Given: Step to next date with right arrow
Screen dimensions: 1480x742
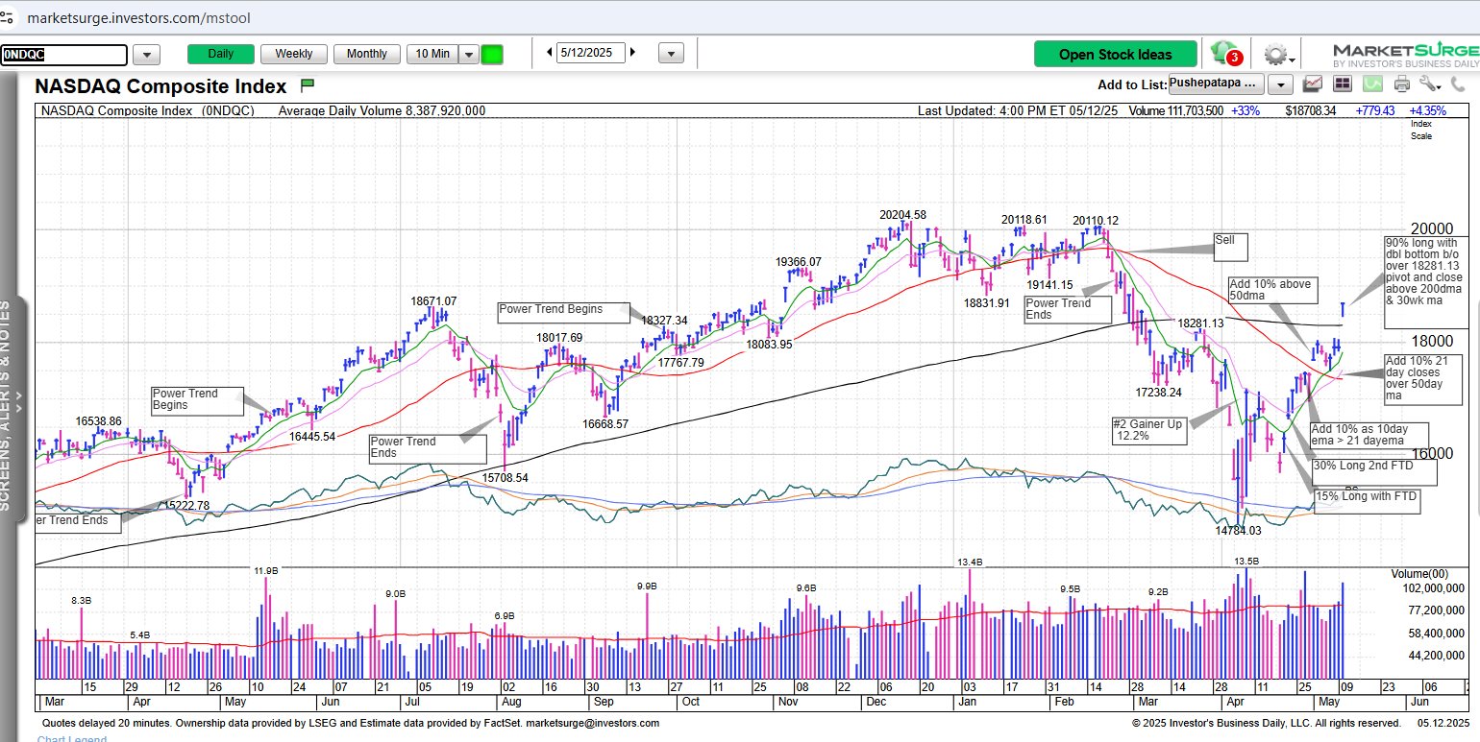Looking at the screenshot, I should tap(633, 53).
